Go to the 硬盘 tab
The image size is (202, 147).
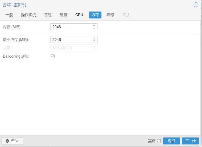[63, 15]
